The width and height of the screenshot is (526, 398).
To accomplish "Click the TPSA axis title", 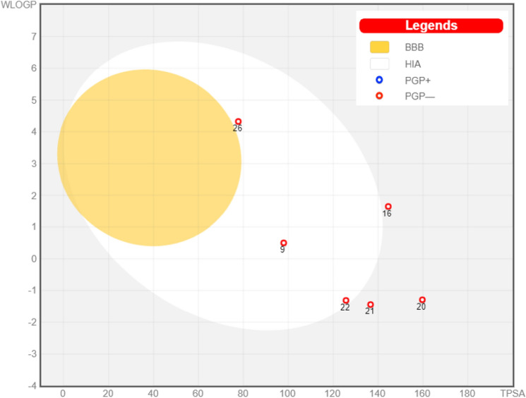I will click(x=511, y=392).
